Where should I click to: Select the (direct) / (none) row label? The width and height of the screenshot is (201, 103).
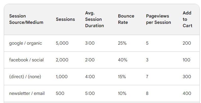tap(25, 77)
